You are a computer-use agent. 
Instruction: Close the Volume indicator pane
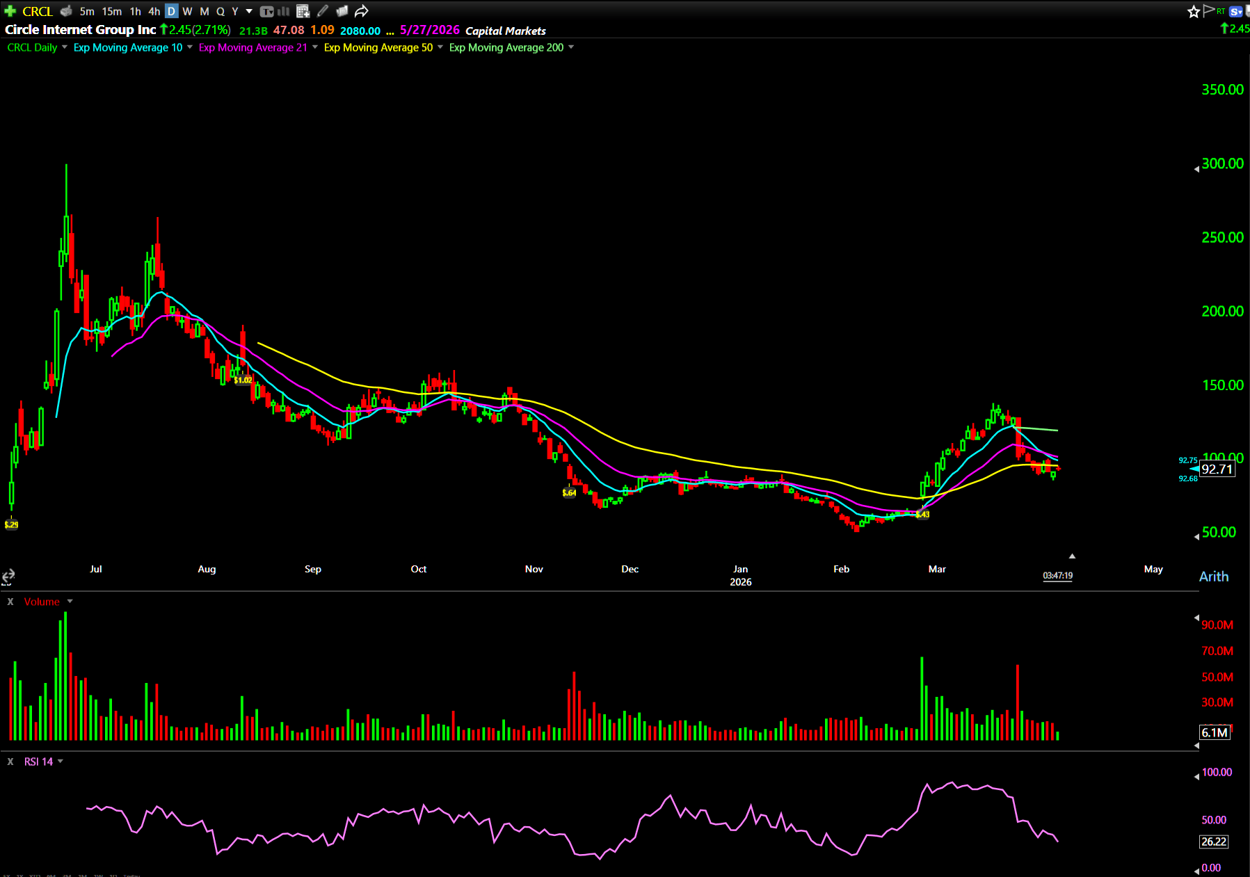click(x=10, y=602)
